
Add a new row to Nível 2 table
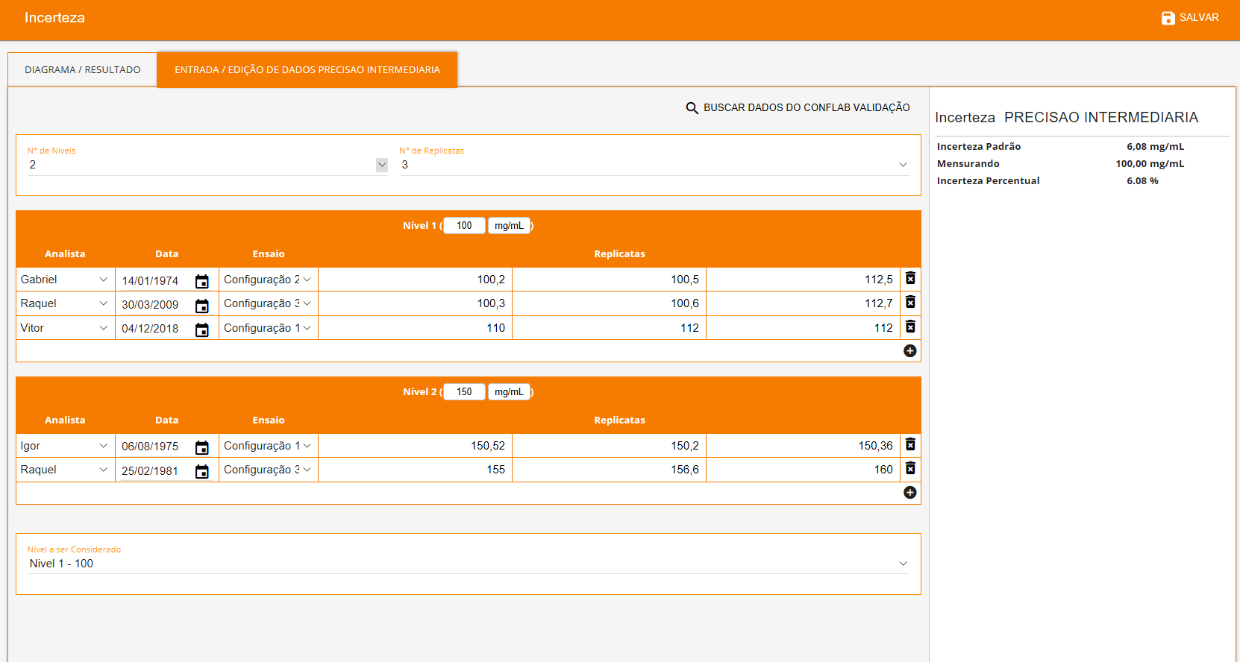coord(909,492)
